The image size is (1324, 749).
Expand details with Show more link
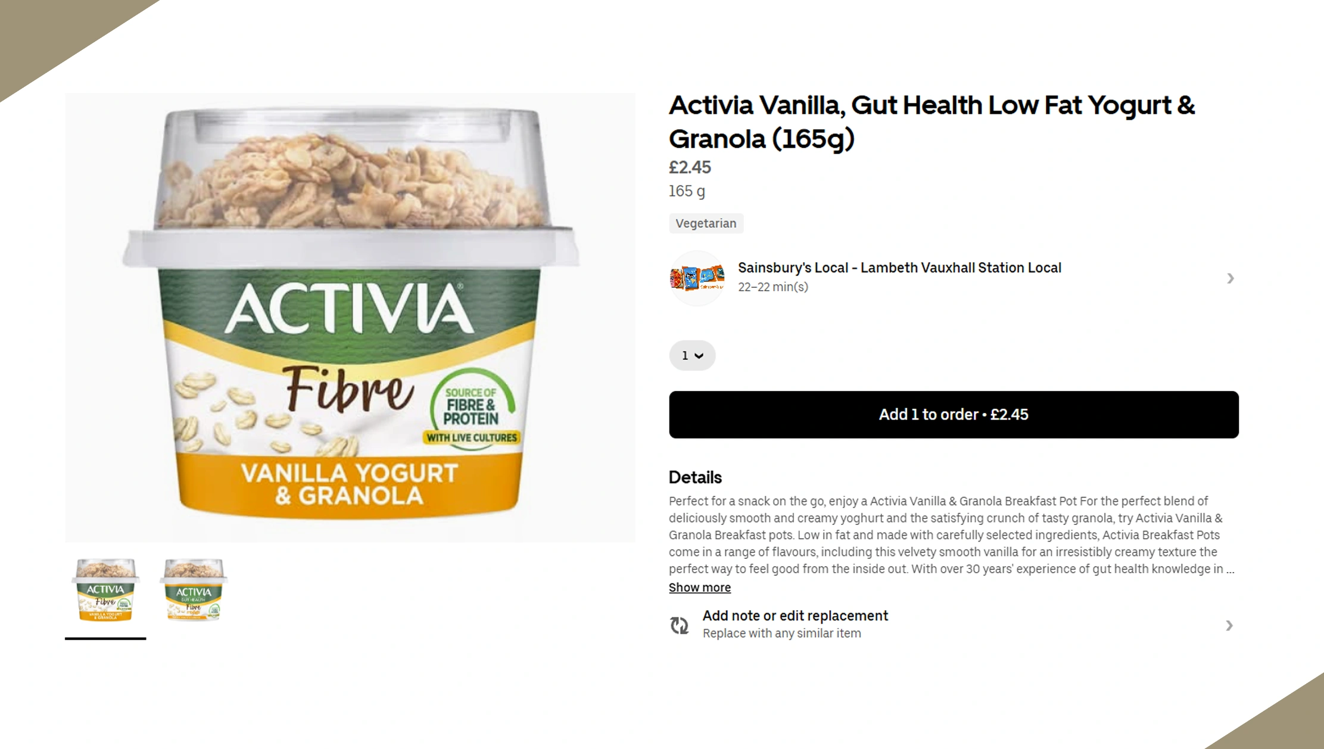coord(699,588)
